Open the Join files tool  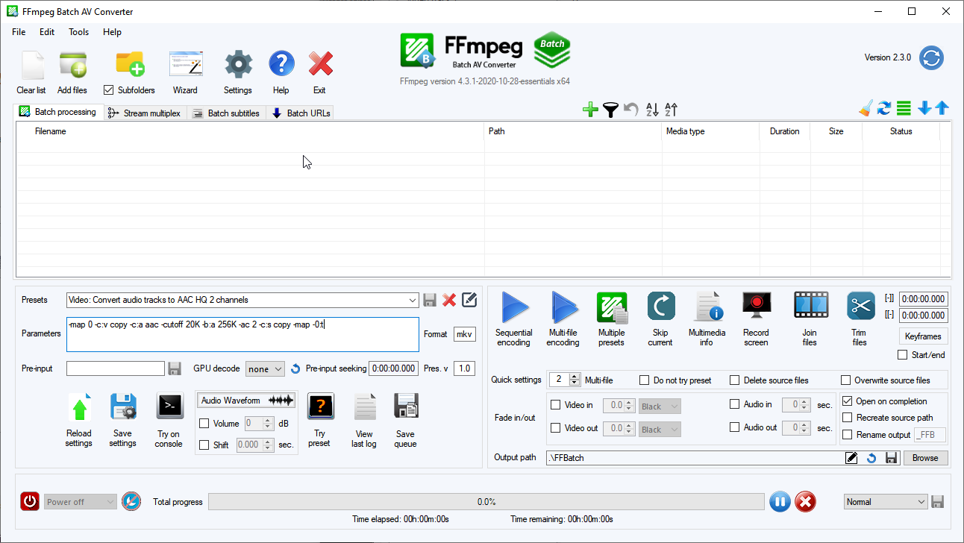point(810,306)
